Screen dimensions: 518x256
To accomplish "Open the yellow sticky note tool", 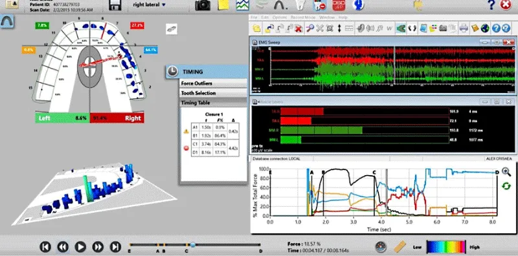I will click(x=223, y=5).
